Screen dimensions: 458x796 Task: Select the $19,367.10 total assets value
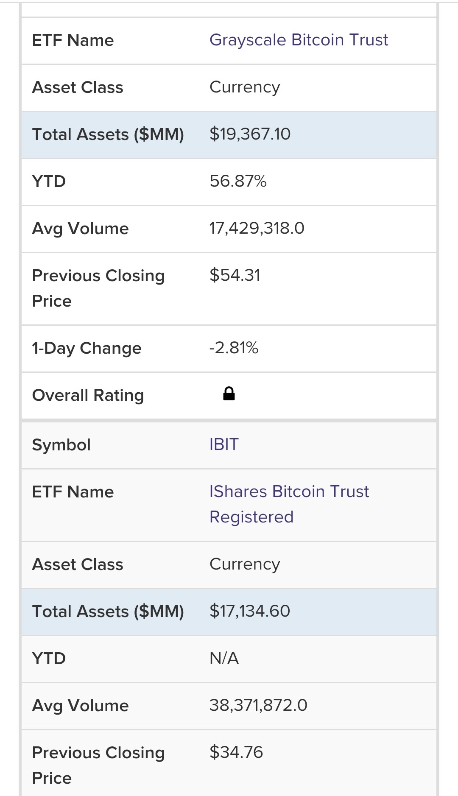(250, 134)
